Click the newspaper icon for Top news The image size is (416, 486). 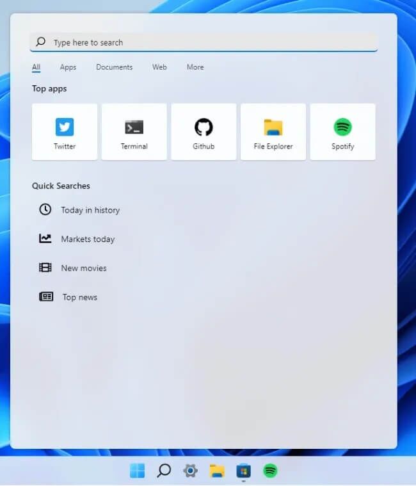pos(46,296)
